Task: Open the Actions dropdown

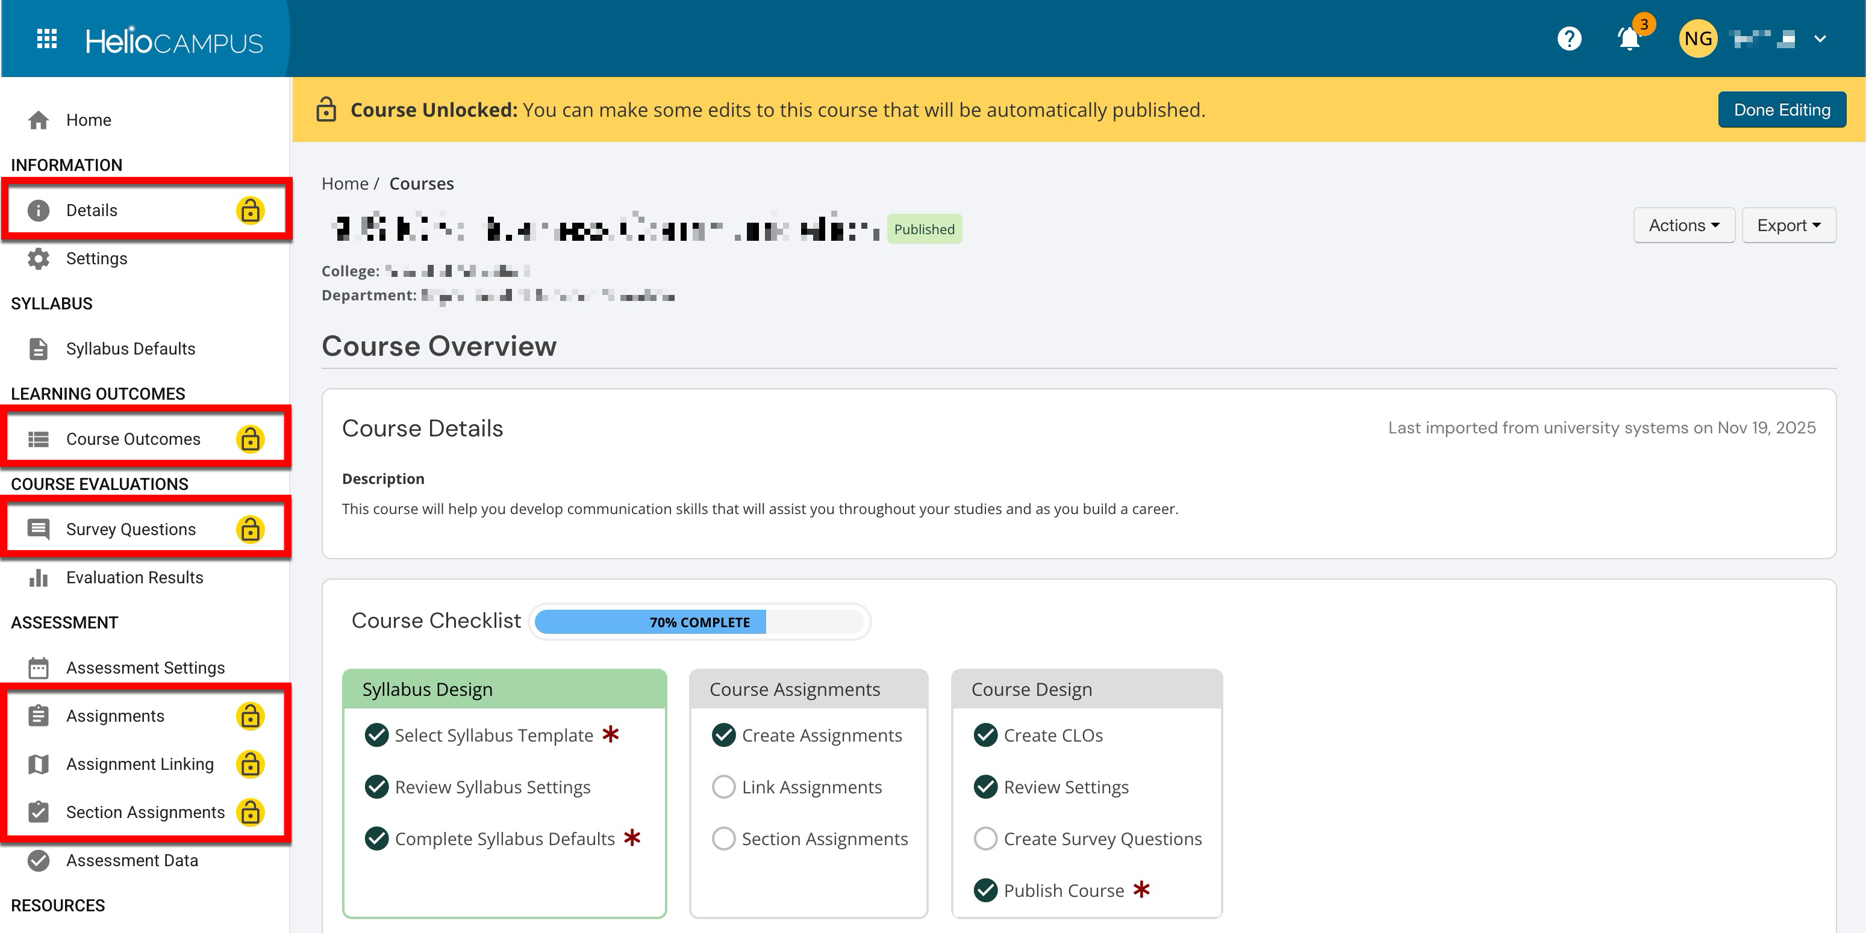Action: point(1683,226)
